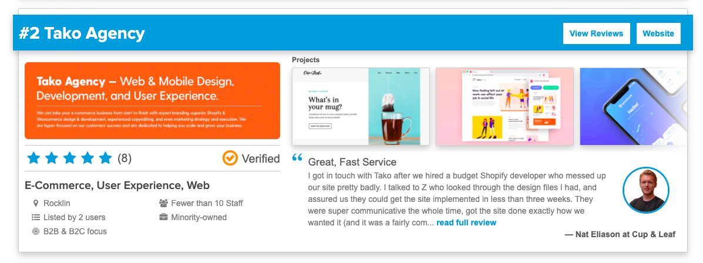
Task: Click the E-Commerce, User Experience, Web categories text
Action: pyautogui.click(x=117, y=186)
